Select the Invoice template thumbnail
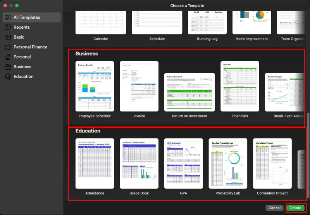Screen dimensions: 310x215 coord(139,86)
